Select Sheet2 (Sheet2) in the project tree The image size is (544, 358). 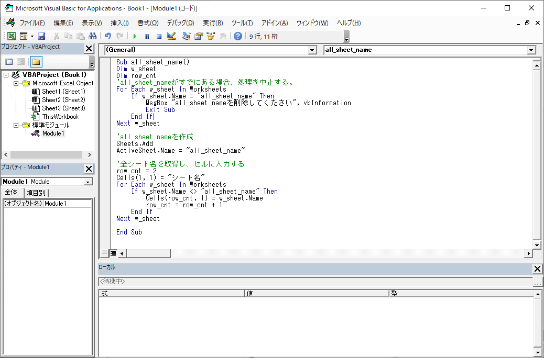(x=63, y=100)
